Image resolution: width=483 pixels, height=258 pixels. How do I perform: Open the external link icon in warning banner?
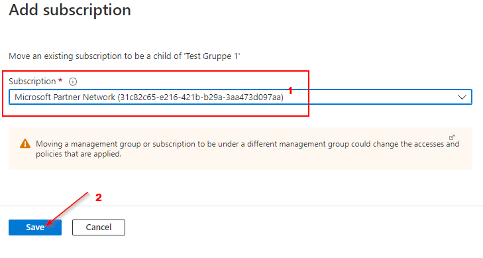coord(452,137)
